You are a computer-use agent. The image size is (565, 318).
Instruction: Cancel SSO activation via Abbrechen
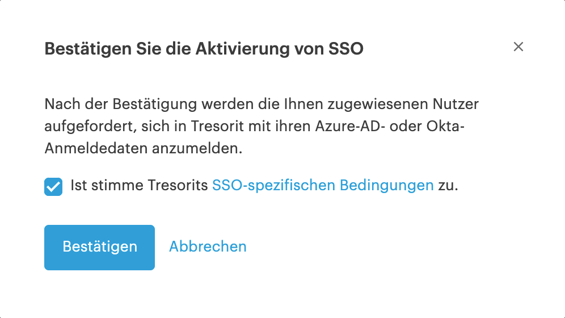tap(208, 246)
